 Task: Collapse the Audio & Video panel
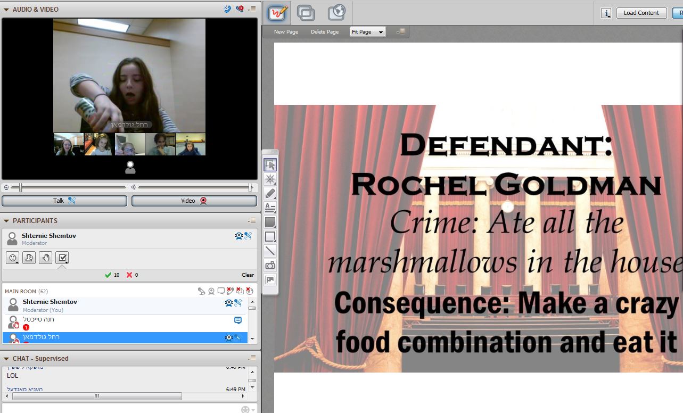pos(6,10)
